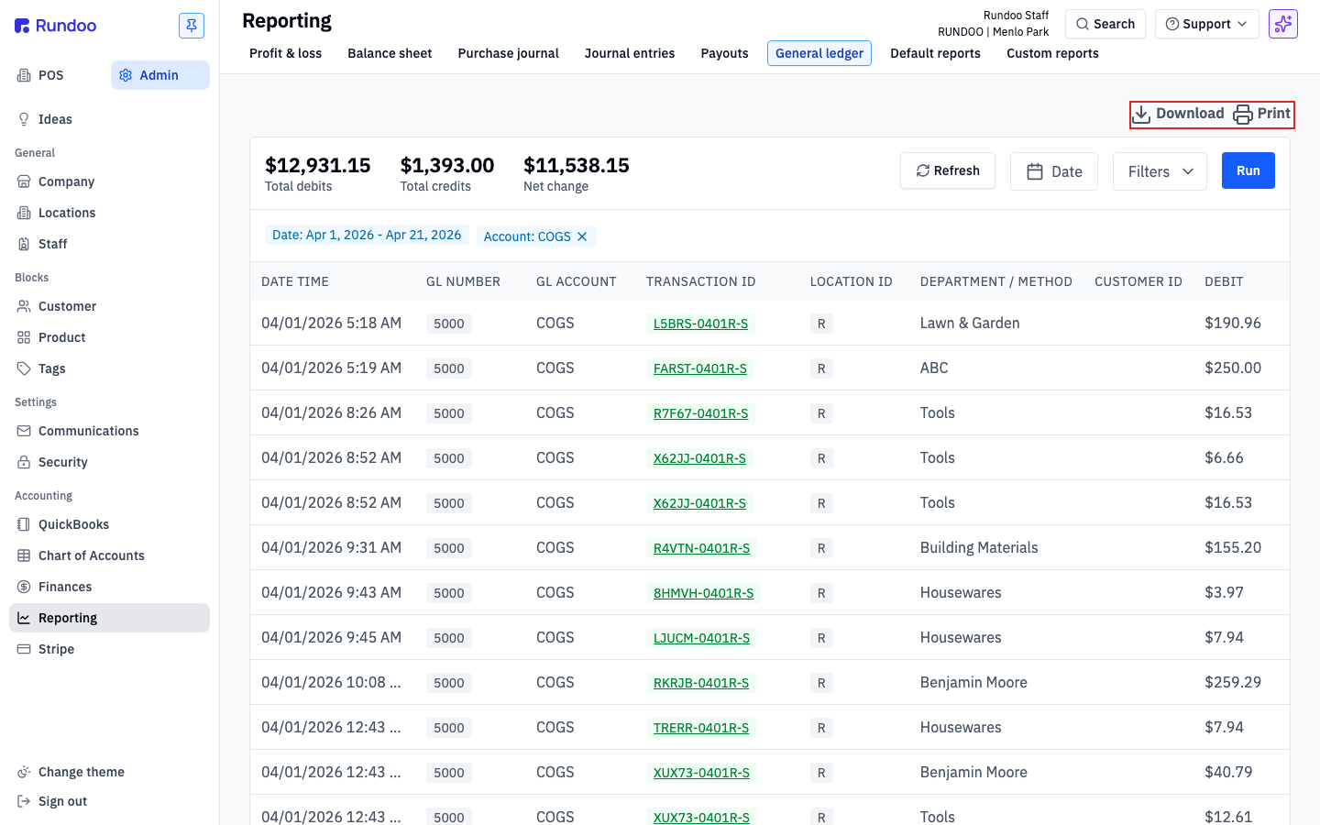This screenshot has height=825, width=1320.
Task: Open Staff page
Action: pos(109,244)
